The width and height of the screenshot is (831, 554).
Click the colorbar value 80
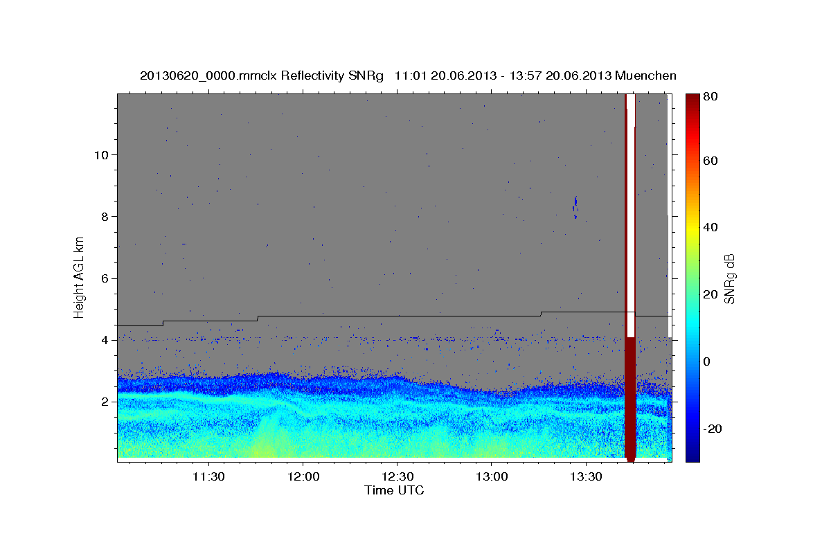pos(710,97)
